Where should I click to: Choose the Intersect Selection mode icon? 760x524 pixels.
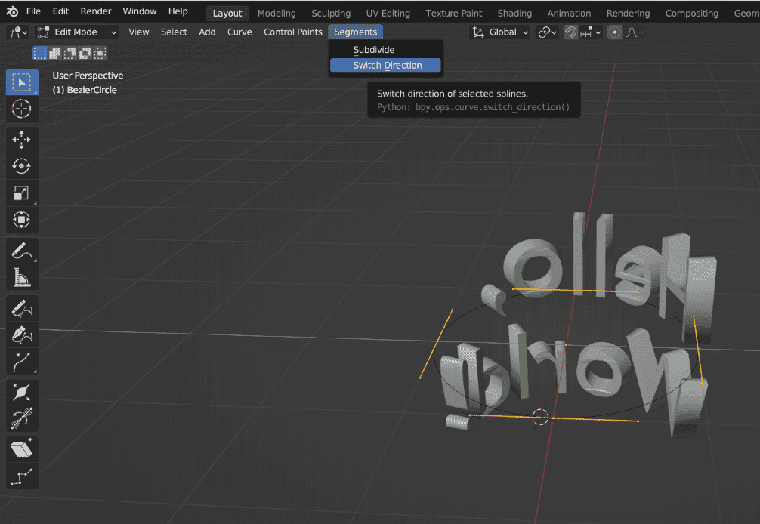click(100, 53)
